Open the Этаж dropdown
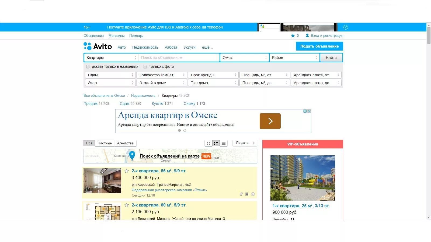Screen dimensions: 431x242 pos(110,83)
